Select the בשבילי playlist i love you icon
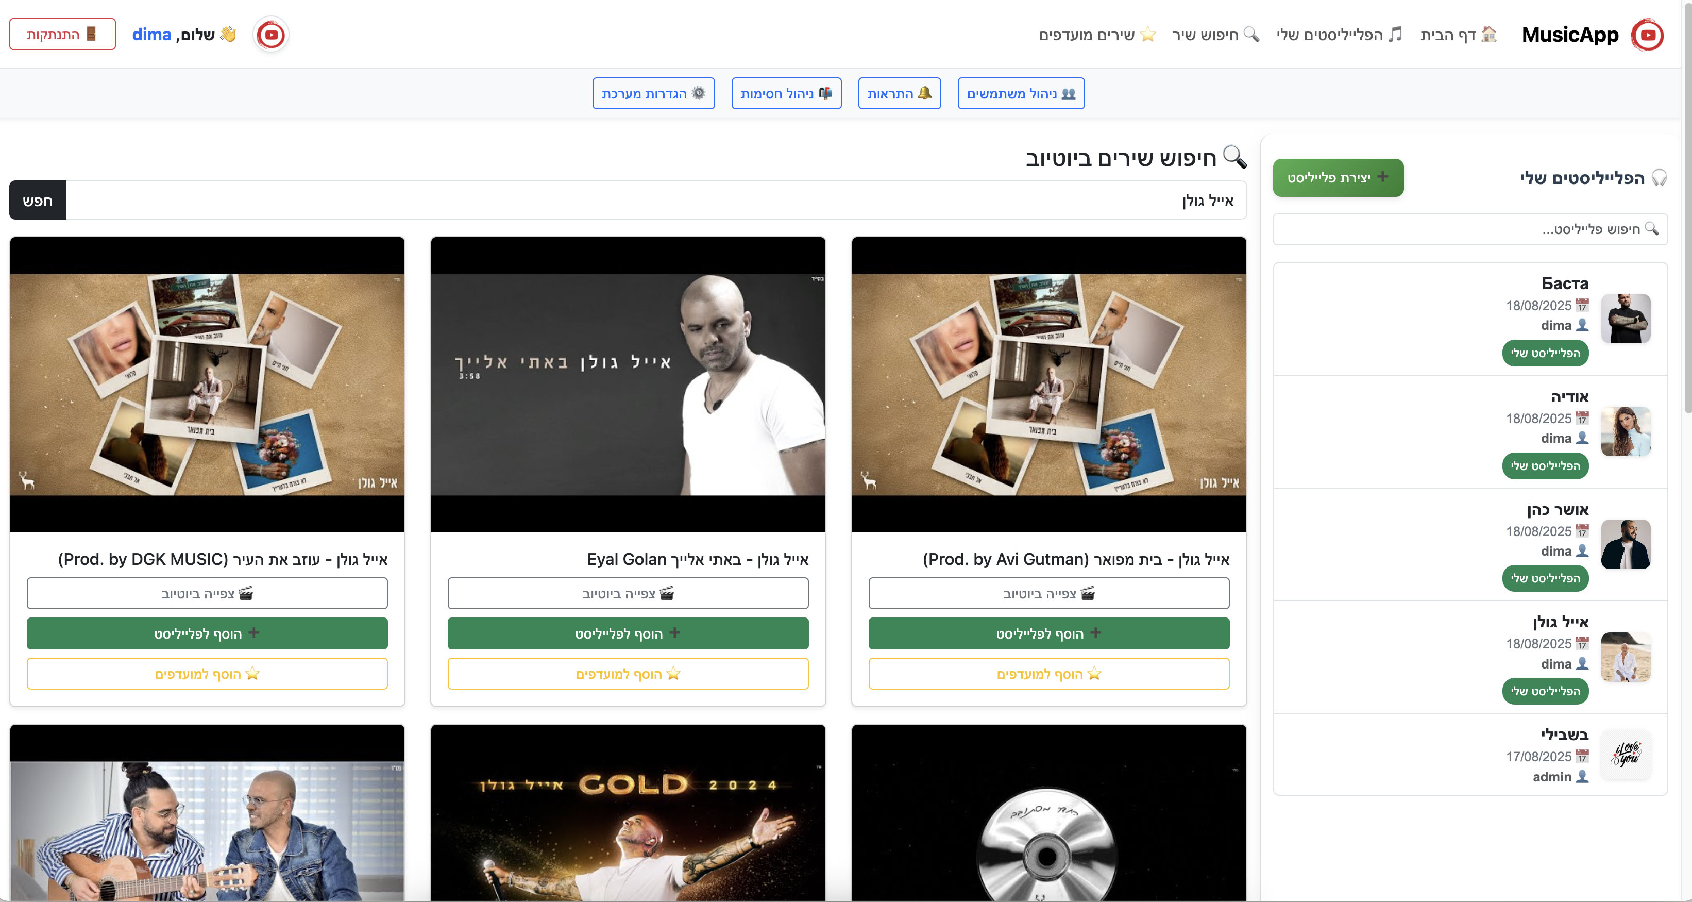1692x902 pixels. [x=1625, y=754]
